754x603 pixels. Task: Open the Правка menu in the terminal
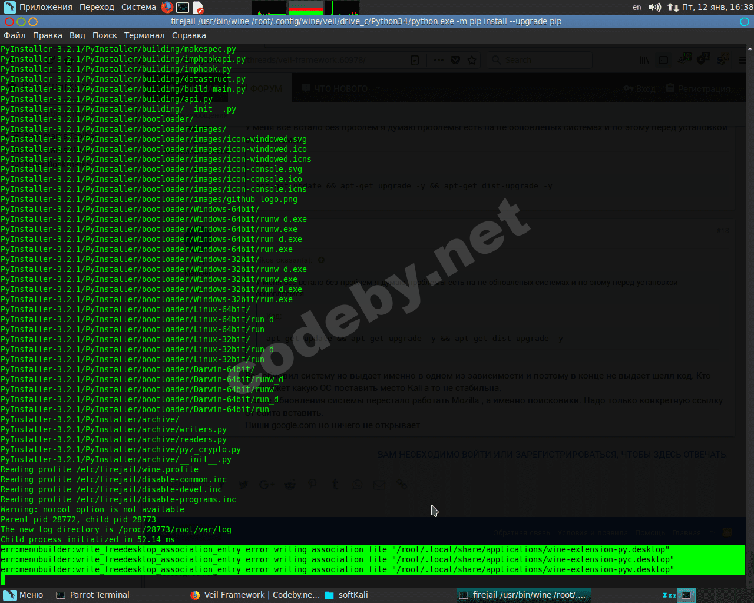click(x=48, y=35)
